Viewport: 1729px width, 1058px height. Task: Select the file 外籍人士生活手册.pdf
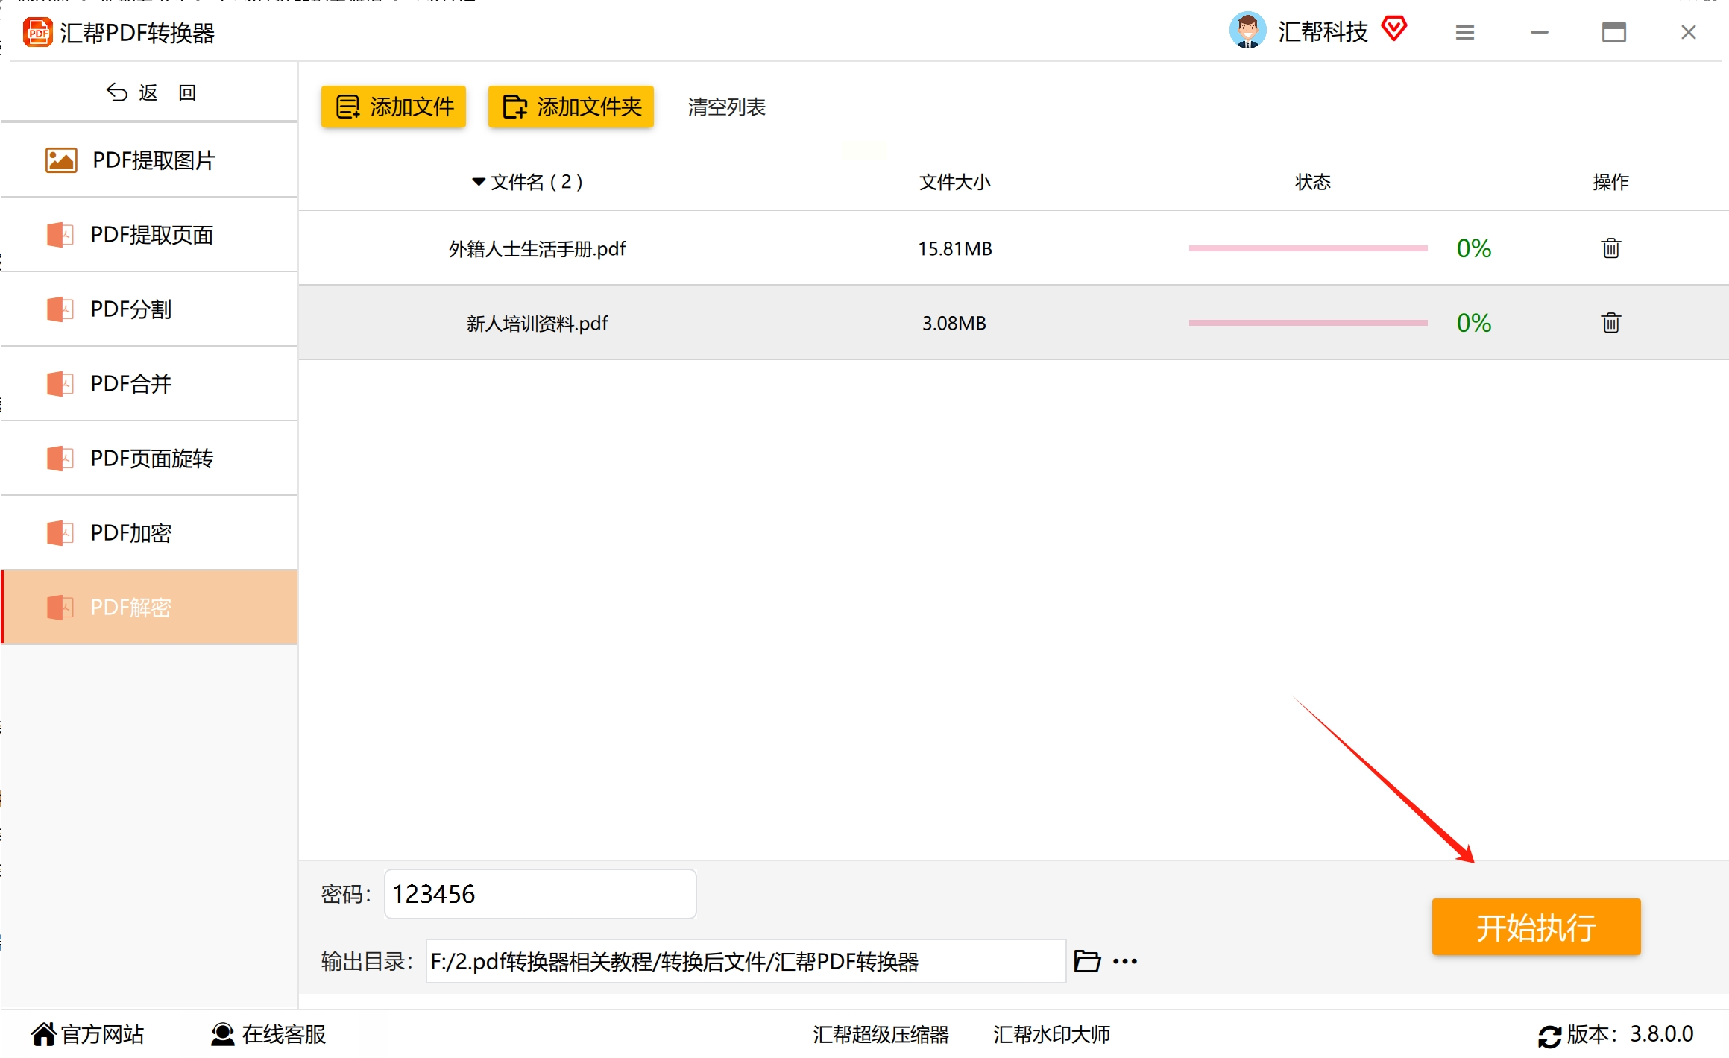537,248
